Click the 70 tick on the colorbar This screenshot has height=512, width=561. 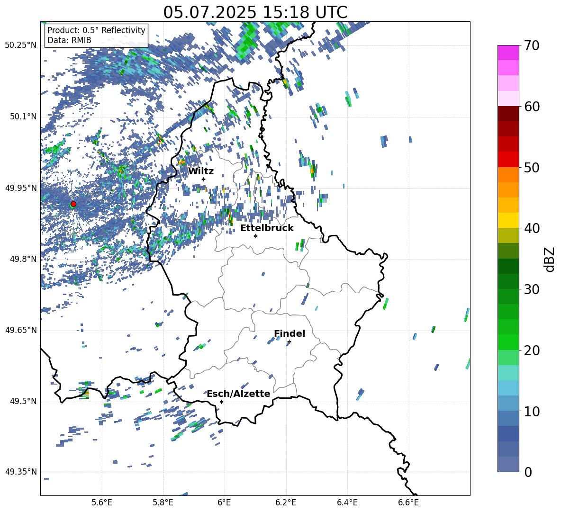click(x=532, y=45)
